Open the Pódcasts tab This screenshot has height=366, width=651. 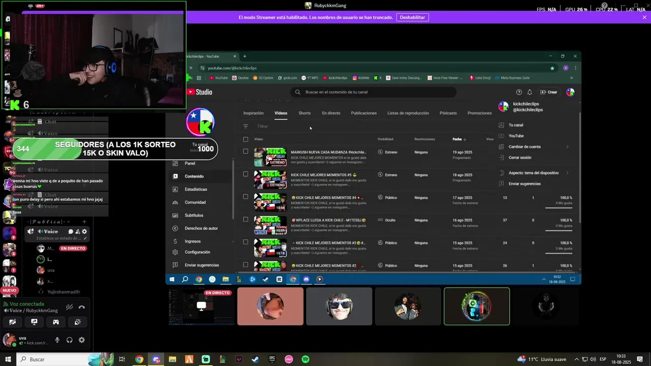[448, 113]
